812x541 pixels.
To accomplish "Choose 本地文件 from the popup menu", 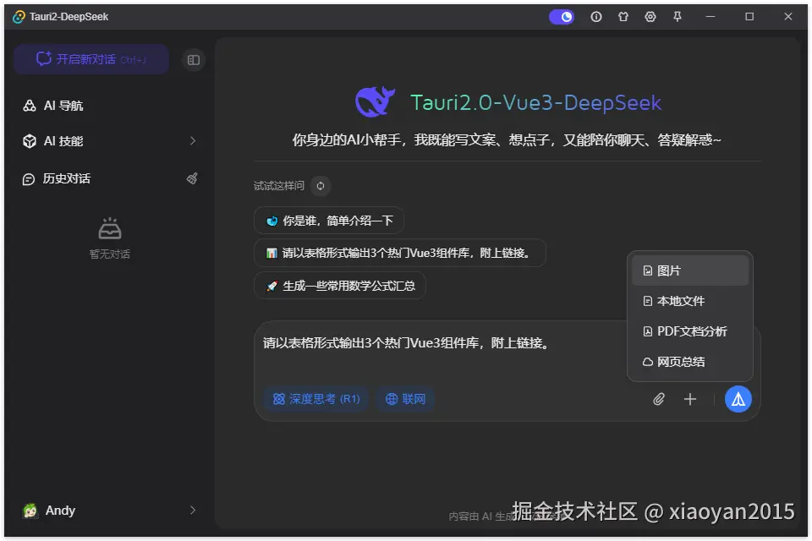I will (690, 301).
